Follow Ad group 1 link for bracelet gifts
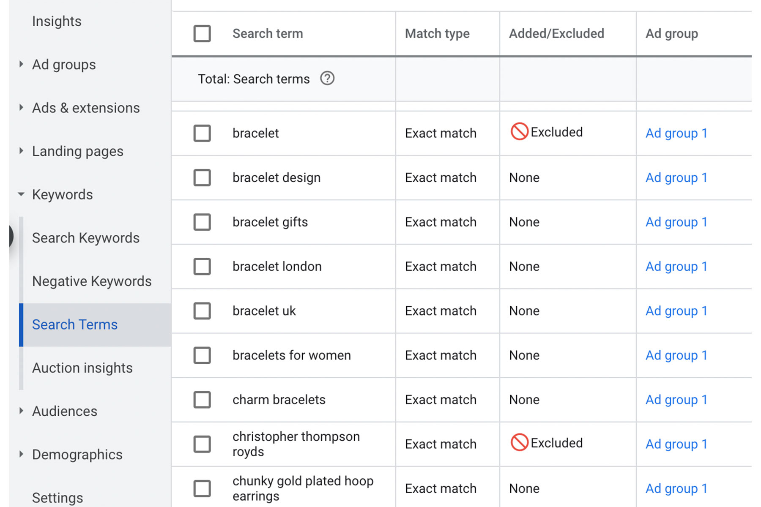761x507 pixels. click(x=676, y=222)
